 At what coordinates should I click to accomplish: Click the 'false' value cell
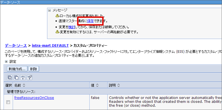point(95,98)
